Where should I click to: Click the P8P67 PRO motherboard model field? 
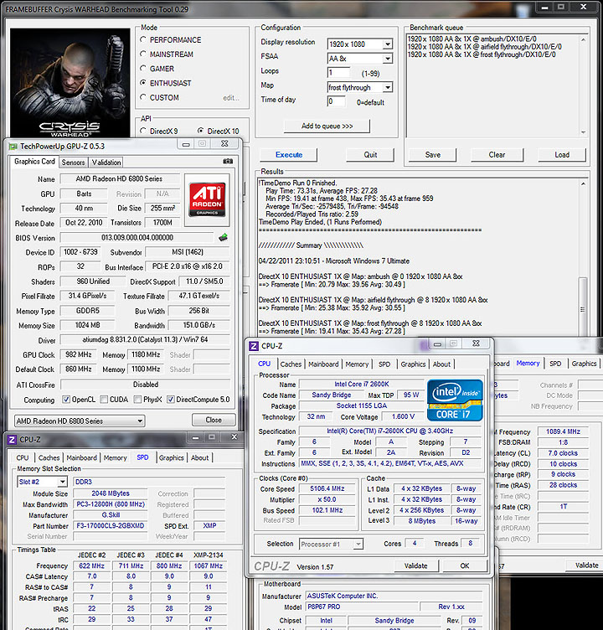[362, 607]
